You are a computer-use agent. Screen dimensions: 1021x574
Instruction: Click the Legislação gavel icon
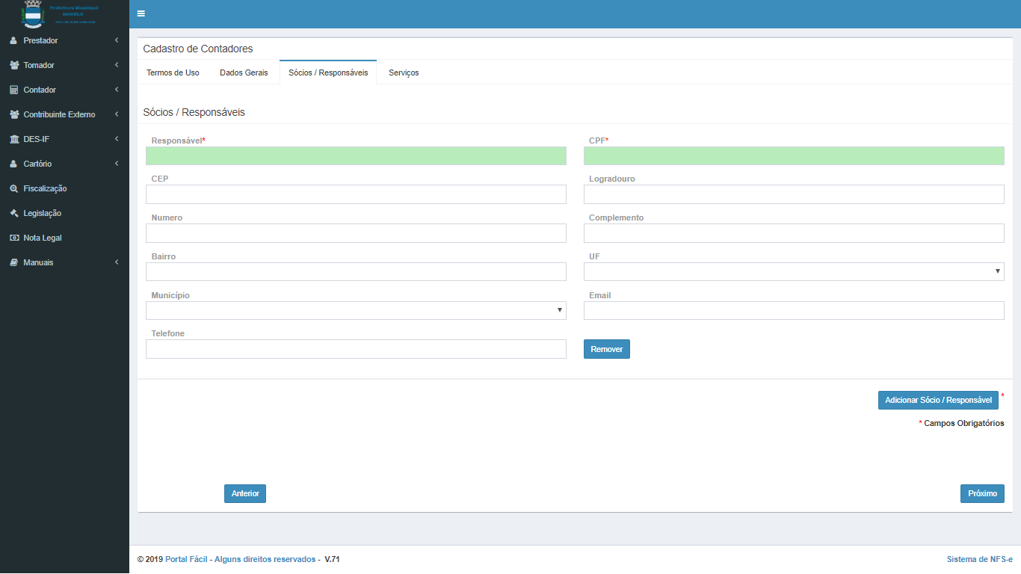(x=13, y=213)
